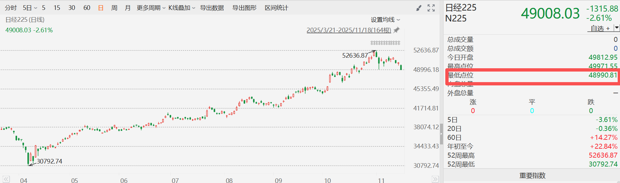Open the dropdown arrow next to 自选

click(616, 28)
